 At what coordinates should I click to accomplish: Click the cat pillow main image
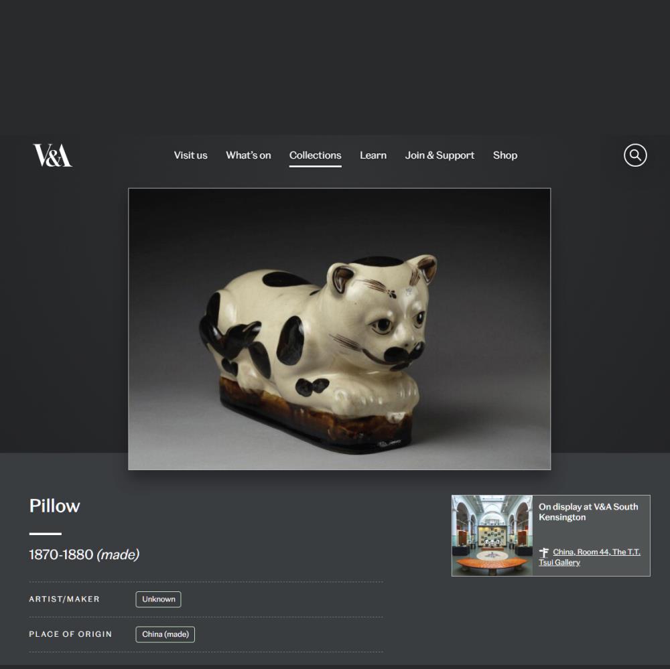(339, 329)
